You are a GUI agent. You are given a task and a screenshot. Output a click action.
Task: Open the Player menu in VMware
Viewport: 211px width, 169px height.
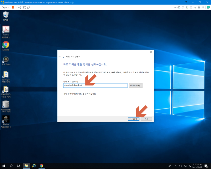[x=5, y=7]
